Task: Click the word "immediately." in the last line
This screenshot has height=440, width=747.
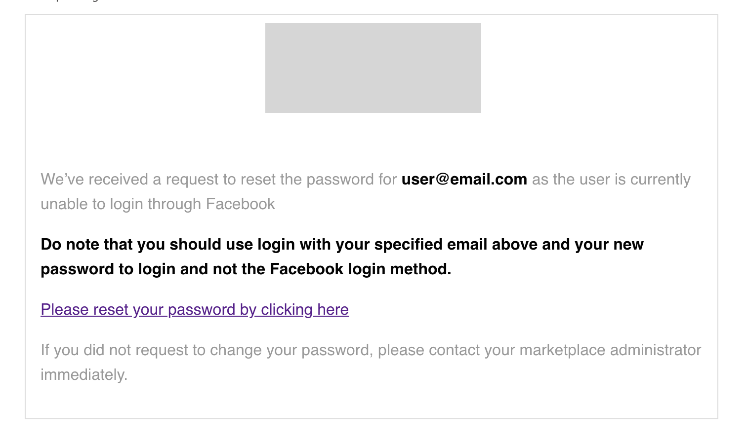Action: pos(84,375)
